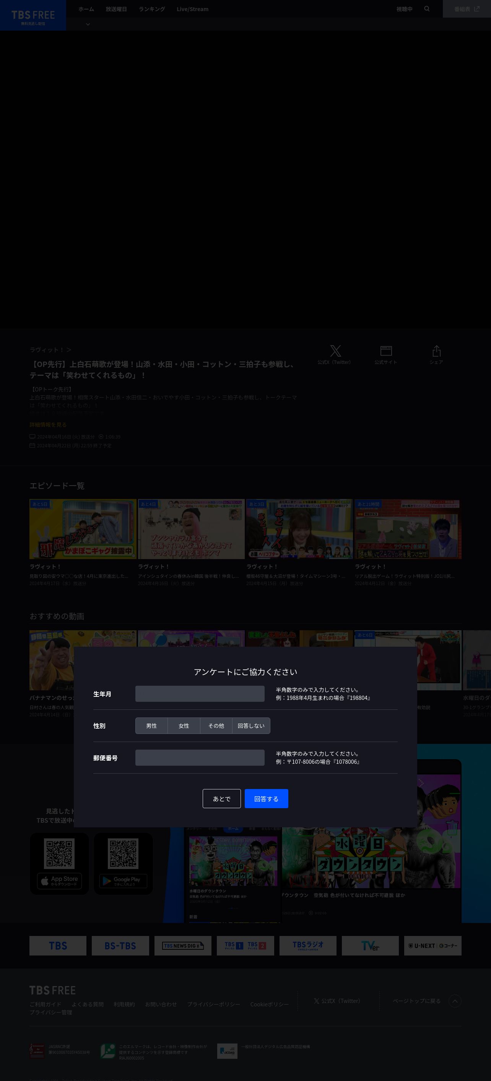Open the 公式サイト window icon
This screenshot has height=1081, width=491.
pos(386,355)
